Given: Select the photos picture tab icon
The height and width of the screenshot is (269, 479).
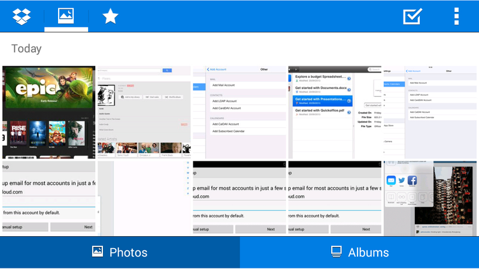Looking at the screenshot, I should [x=66, y=16].
